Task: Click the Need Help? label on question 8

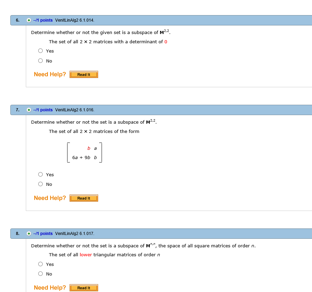Action: (x=50, y=288)
